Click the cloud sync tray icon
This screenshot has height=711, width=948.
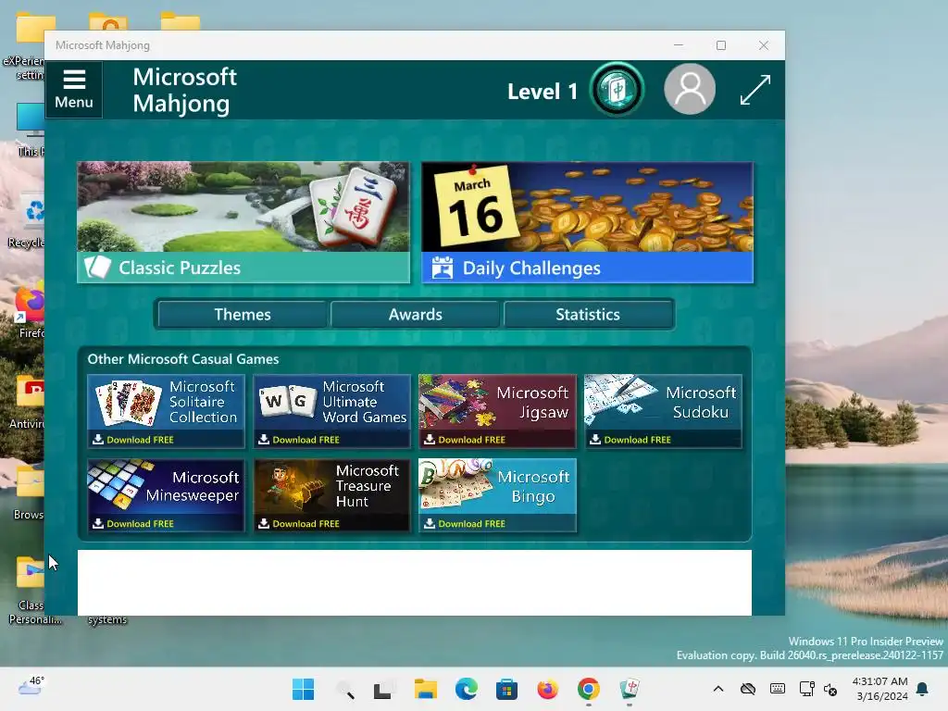pos(748,689)
